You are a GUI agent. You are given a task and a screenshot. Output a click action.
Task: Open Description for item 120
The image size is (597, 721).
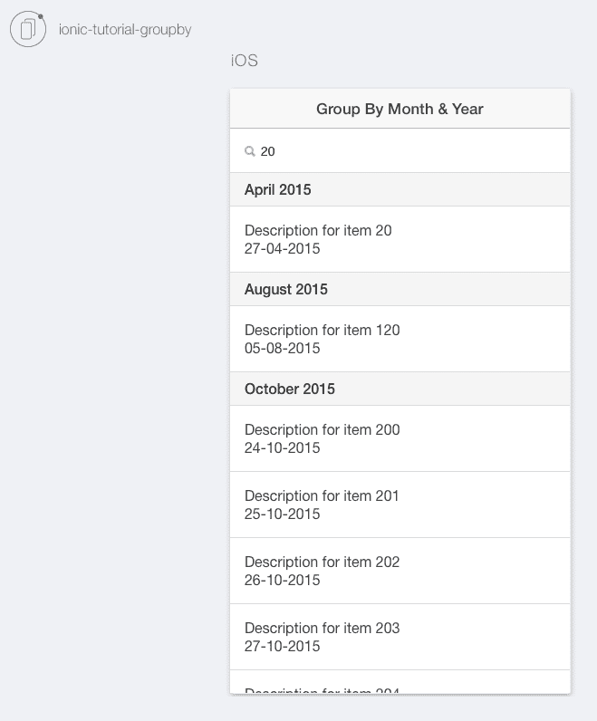(x=400, y=339)
